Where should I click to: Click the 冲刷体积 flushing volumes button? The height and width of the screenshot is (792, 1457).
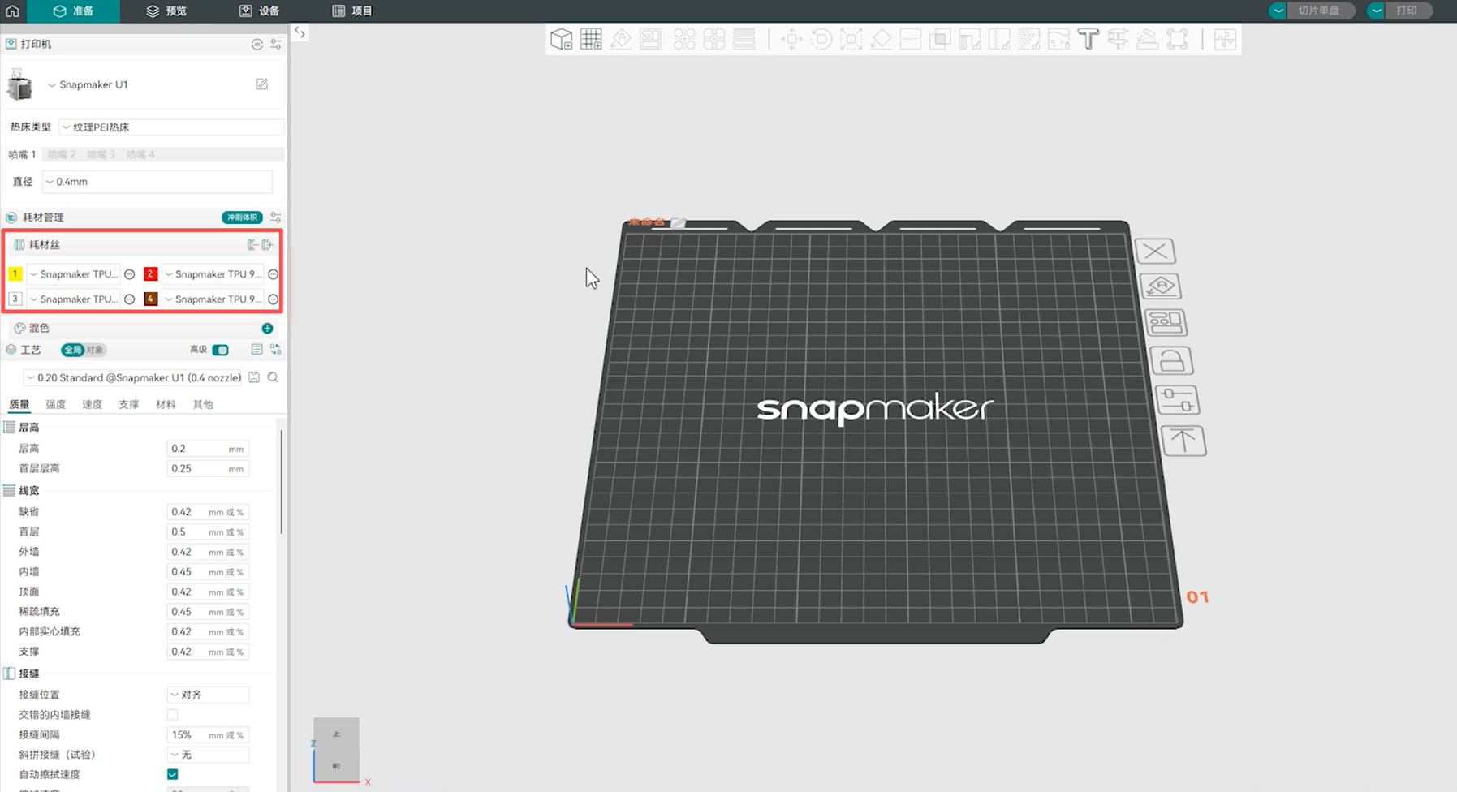coord(242,217)
